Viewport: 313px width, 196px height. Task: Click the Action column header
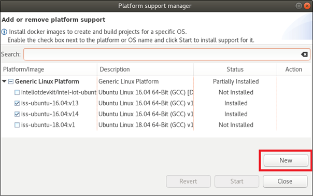[x=294, y=69]
